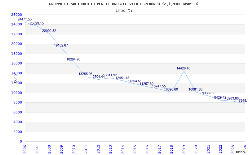Click the data label 22092.82
This screenshot has height=155, width=248.
(49, 31)
